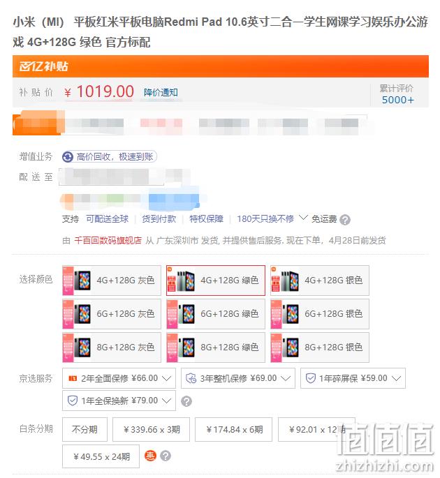This screenshot has width=440, height=478.
Task: Click the help icon next to 惠 badge
Action: click(x=166, y=456)
